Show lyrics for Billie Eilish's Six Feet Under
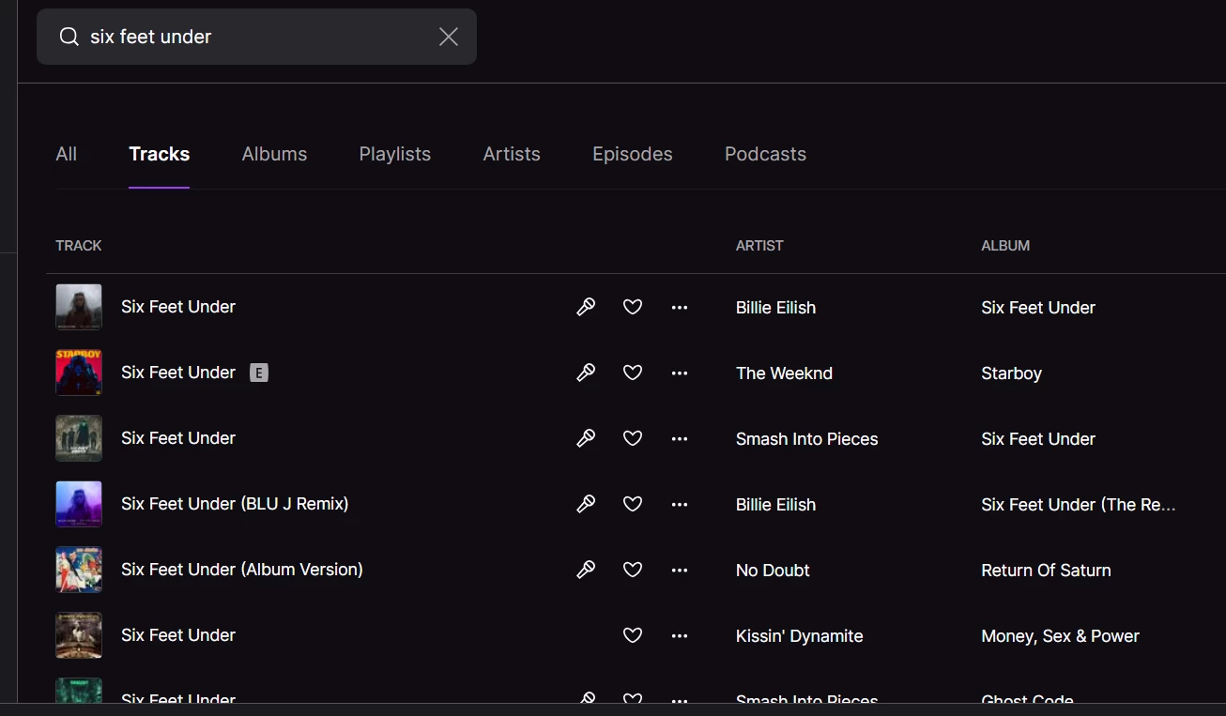The width and height of the screenshot is (1226, 716). (x=586, y=307)
